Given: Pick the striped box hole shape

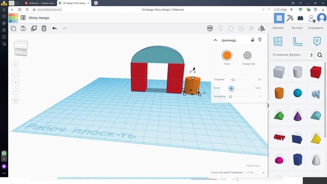Looking at the screenshot, I should [x=279, y=72].
